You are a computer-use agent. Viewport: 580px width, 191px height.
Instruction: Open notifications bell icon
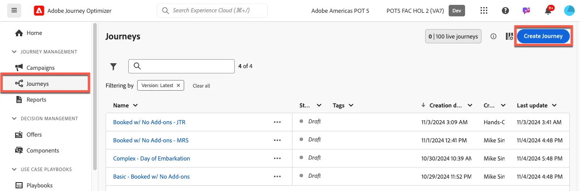548,11
